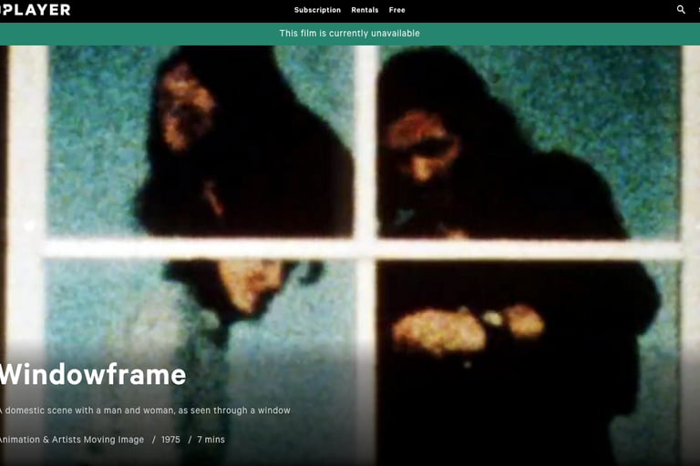Click the '7 mins' duration label
700x466 pixels.
coord(211,440)
